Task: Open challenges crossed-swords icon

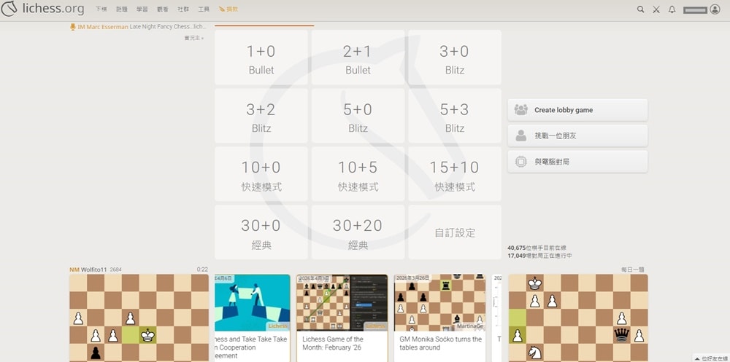Action: point(656,9)
